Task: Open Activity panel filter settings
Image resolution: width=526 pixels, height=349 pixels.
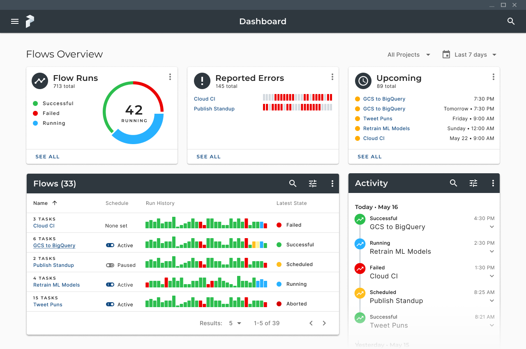Action: coord(473,183)
